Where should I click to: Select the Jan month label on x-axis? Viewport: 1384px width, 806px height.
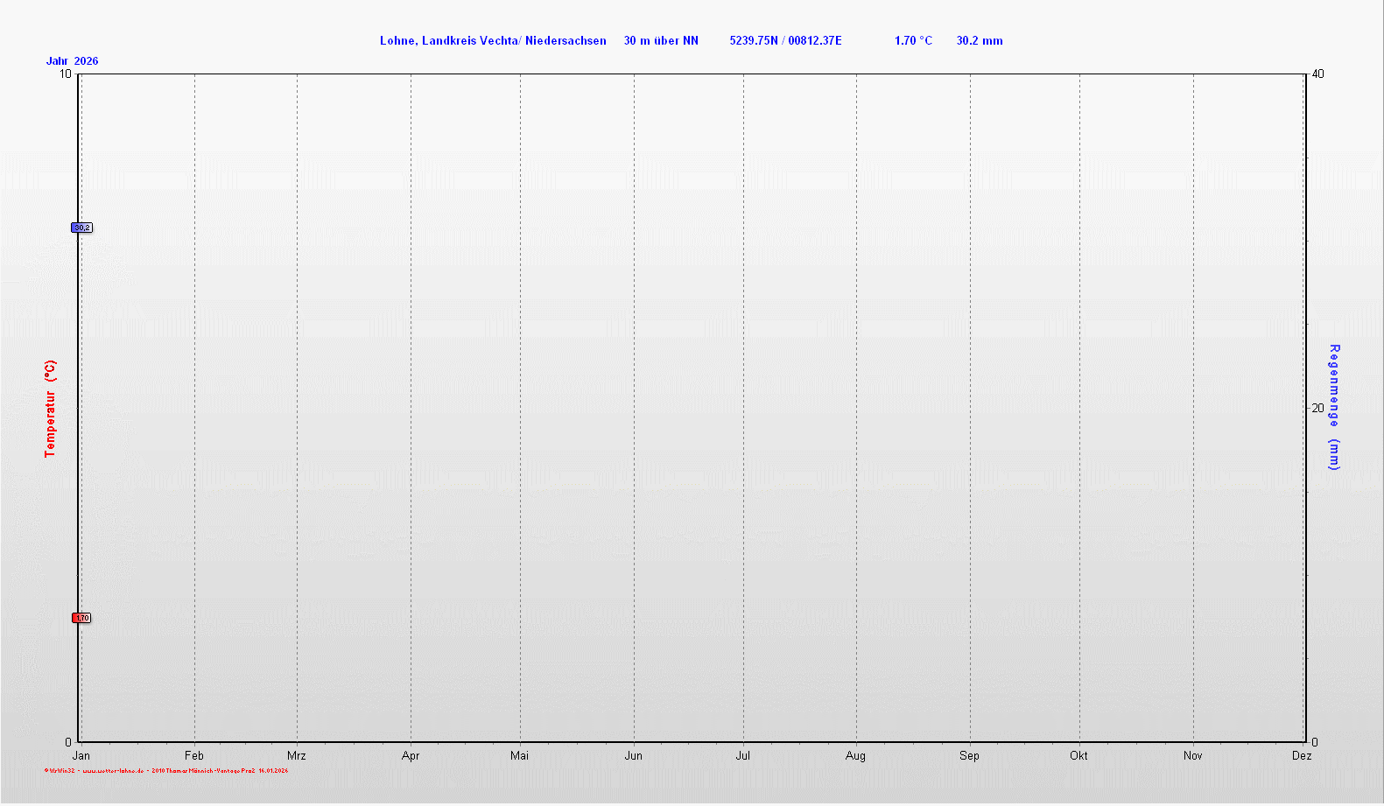81,755
